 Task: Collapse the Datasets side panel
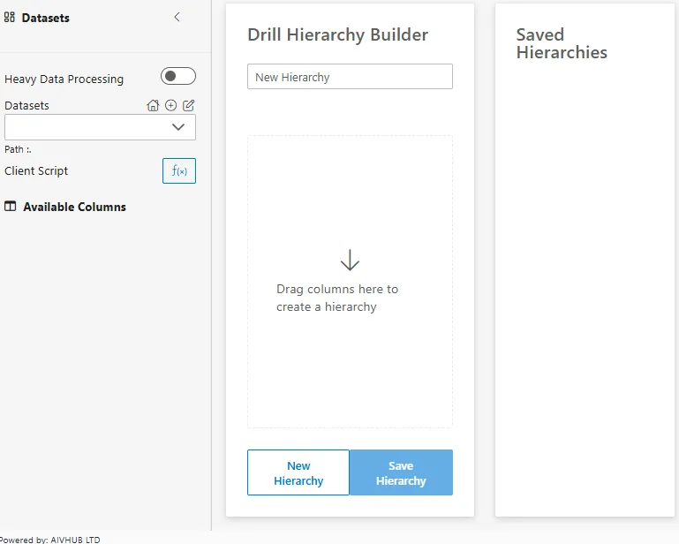[x=177, y=17]
